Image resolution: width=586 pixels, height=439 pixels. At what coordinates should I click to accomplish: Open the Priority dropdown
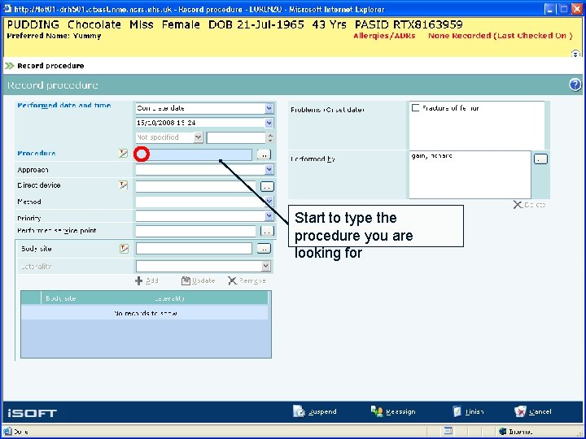(269, 215)
